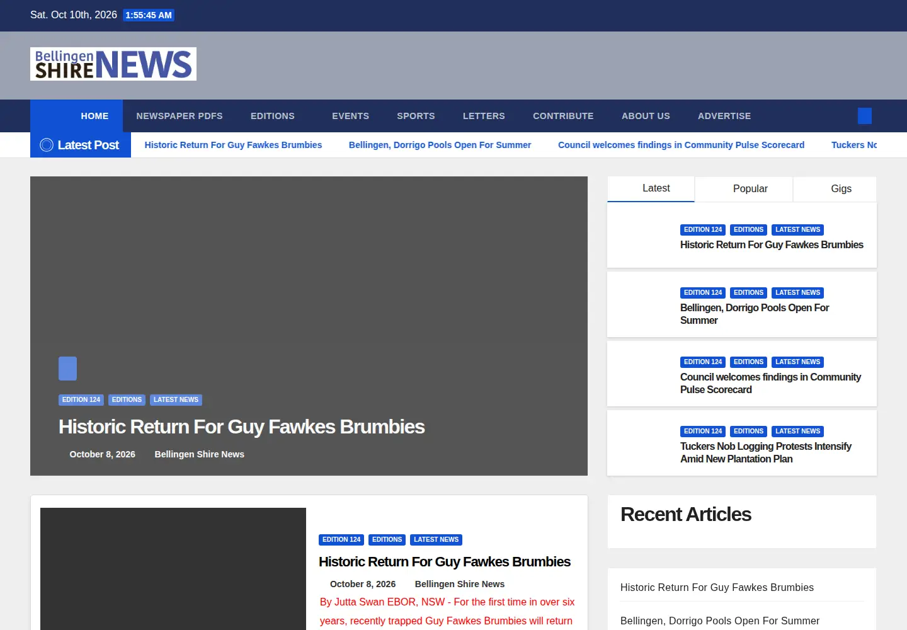Click the October 8, 2026 date on the hero post

tap(102, 454)
